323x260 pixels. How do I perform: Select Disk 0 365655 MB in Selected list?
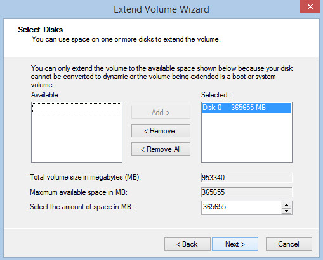point(247,108)
